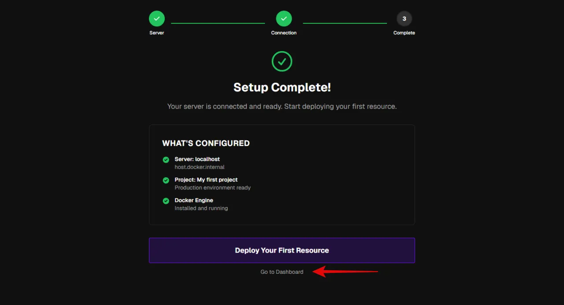
Task: Click the Complete step label
Action: pyautogui.click(x=404, y=33)
